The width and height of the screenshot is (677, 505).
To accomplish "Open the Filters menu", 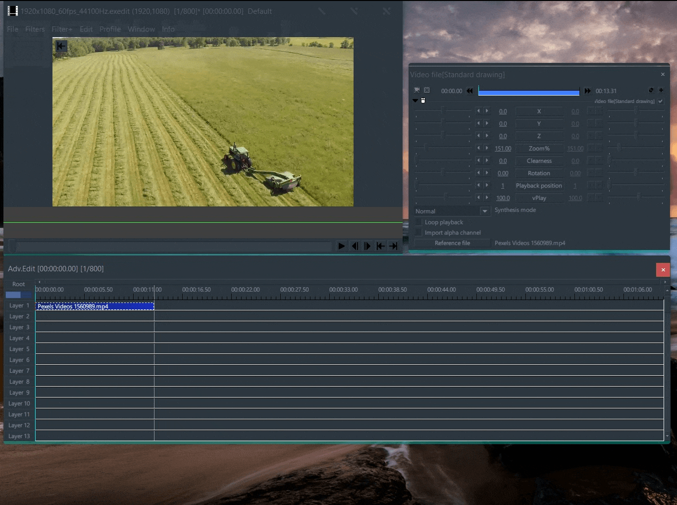I will [x=35, y=29].
